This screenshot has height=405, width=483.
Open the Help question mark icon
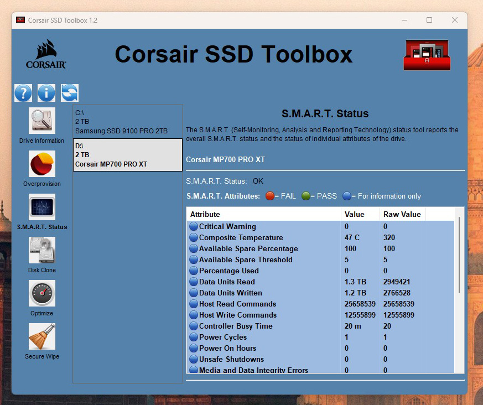click(x=23, y=93)
